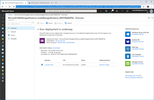Go back in browser history

point(3,7)
